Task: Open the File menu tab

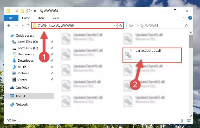Action: (x=11, y=18)
